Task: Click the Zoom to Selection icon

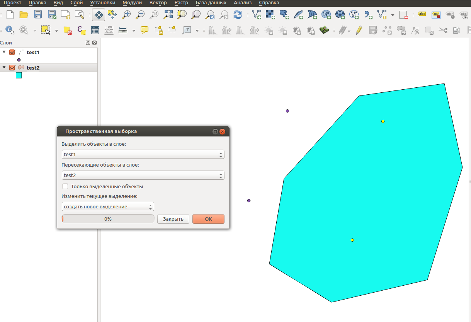Action: 182,15
